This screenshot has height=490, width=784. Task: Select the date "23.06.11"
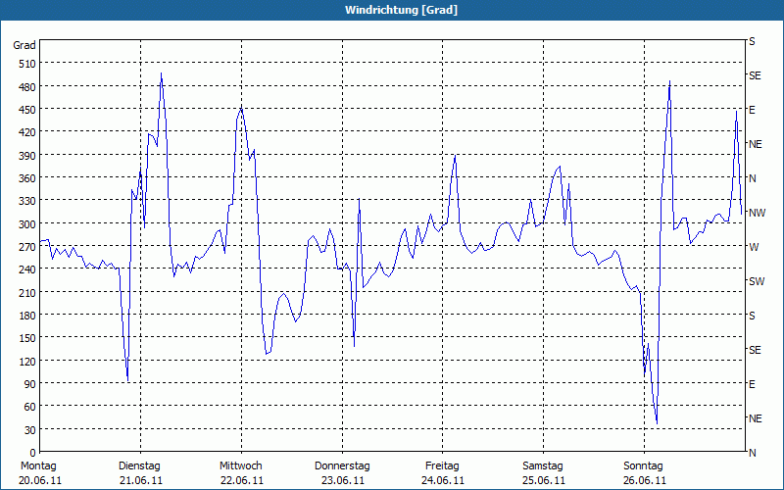(x=342, y=481)
